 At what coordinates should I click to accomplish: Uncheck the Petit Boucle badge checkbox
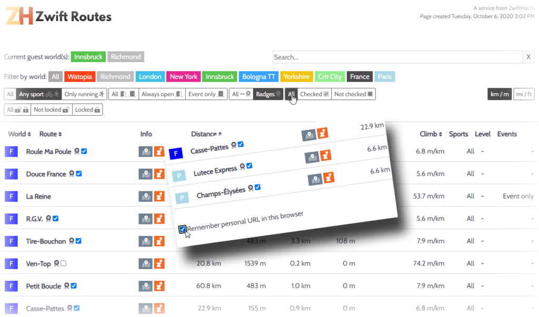(x=74, y=286)
